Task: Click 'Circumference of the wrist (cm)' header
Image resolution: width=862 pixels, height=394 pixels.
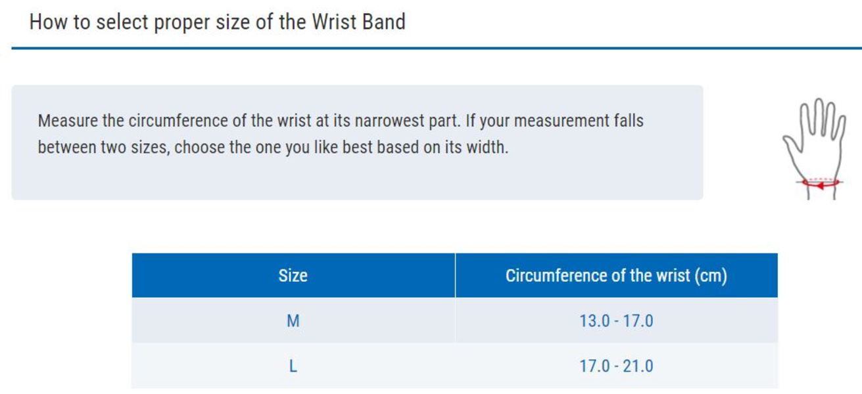Action: pos(616,276)
